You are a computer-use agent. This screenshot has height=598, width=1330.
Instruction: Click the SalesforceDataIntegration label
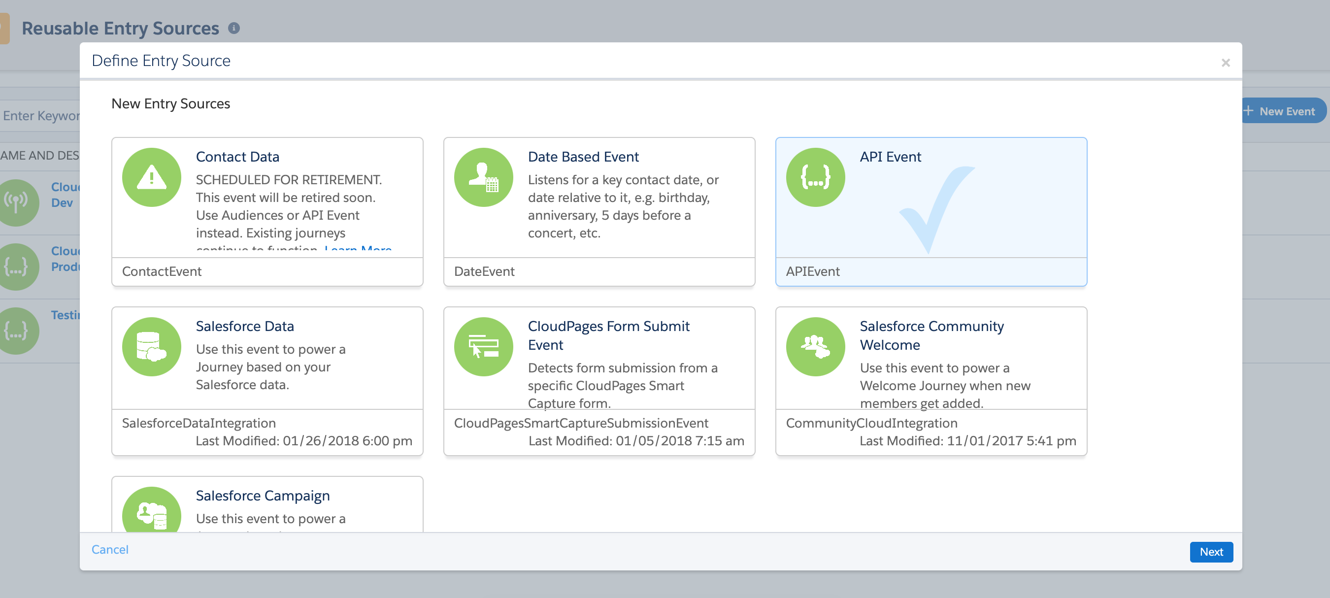[199, 423]
